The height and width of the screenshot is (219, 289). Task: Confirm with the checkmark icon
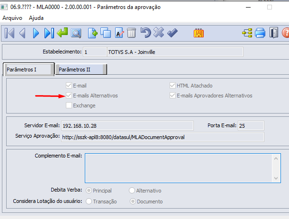tap(172, 33)
